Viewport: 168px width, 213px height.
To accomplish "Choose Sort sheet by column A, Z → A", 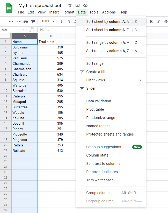I will pyautogui.click(x=111, y=30).
